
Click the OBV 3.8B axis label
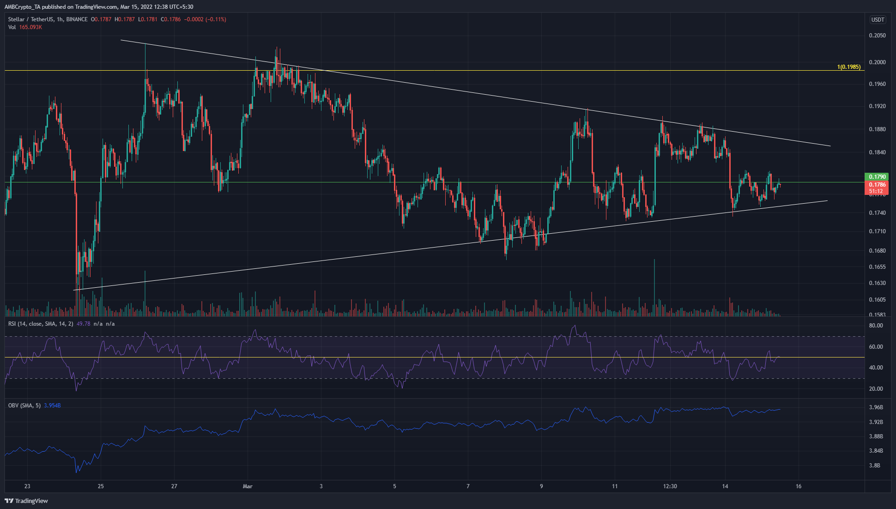tap(874, 466)
